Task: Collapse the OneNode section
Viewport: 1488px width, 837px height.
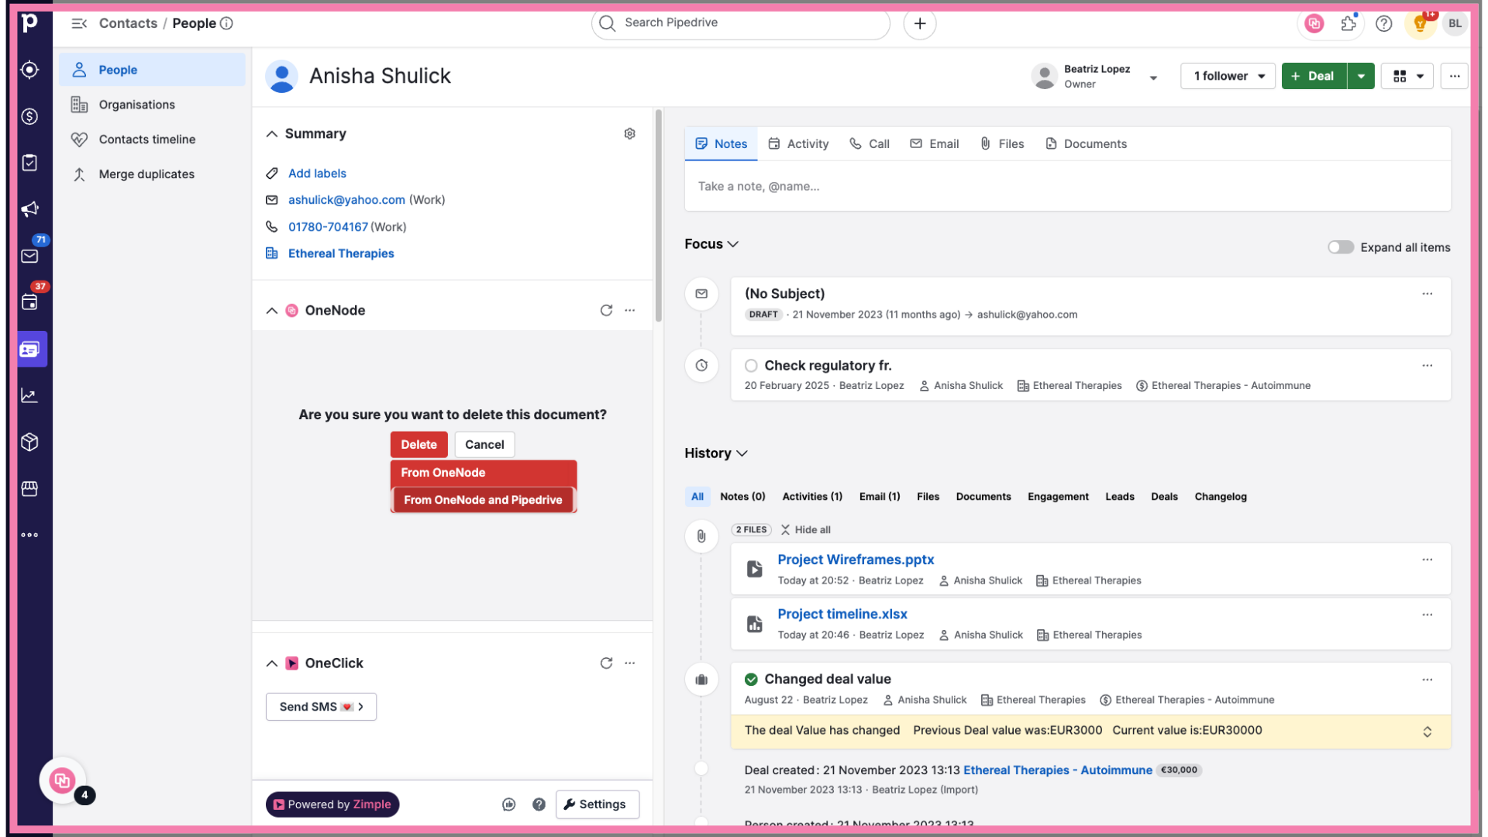Action: [x=272, y=310]
